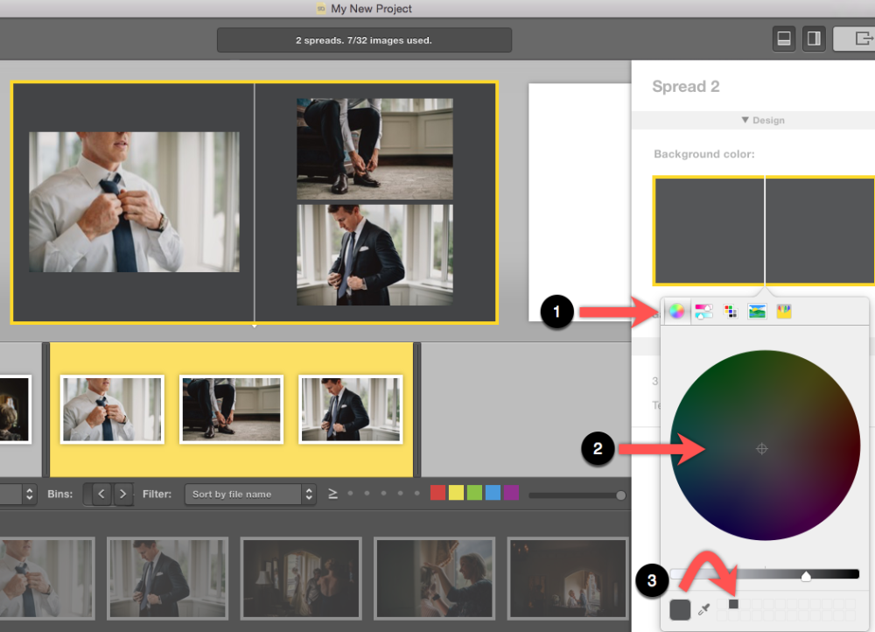
Task: Click tie-adjusting thumbnail in yellow filmstrip
Action: coord(112,410)
